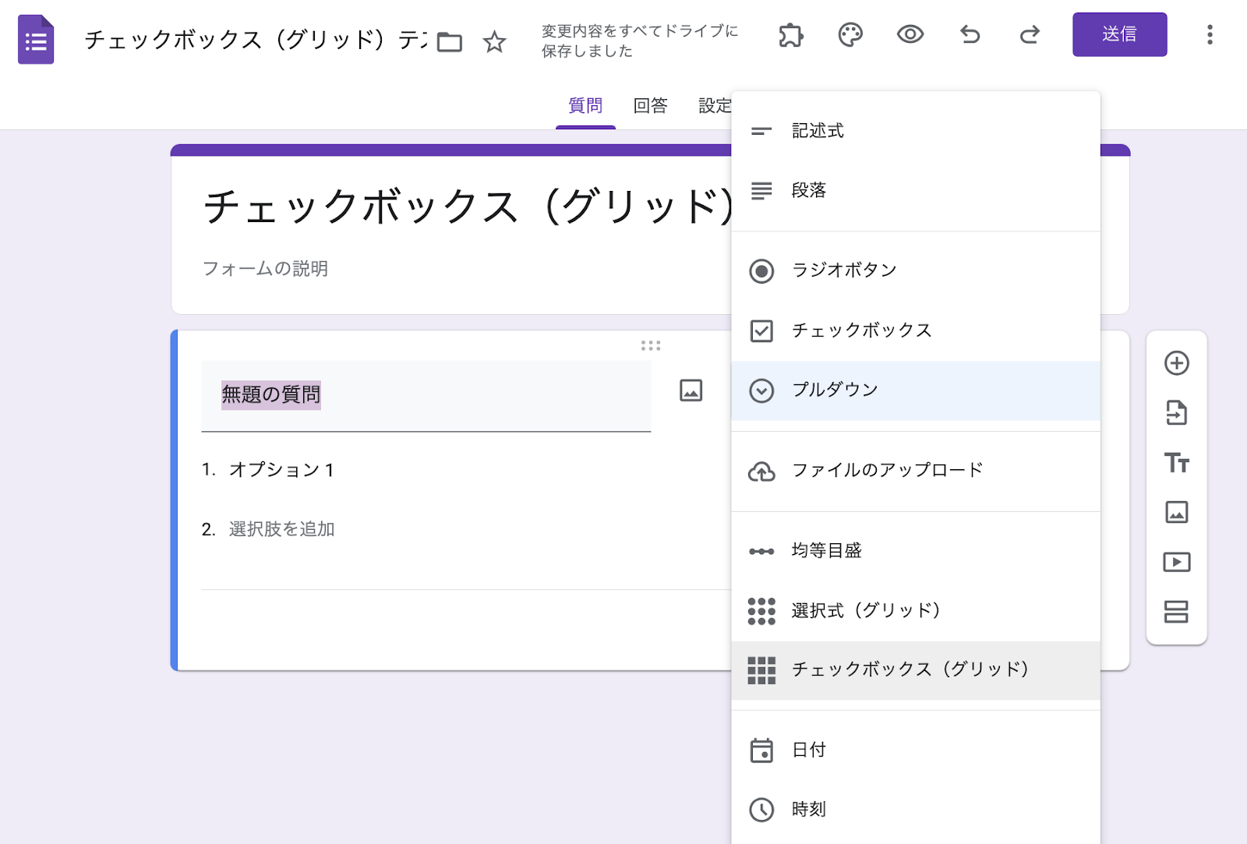The width and height of the screenshot is (1247, 844).
Task: Click the document name in header
Action: (x=256, y=40)
